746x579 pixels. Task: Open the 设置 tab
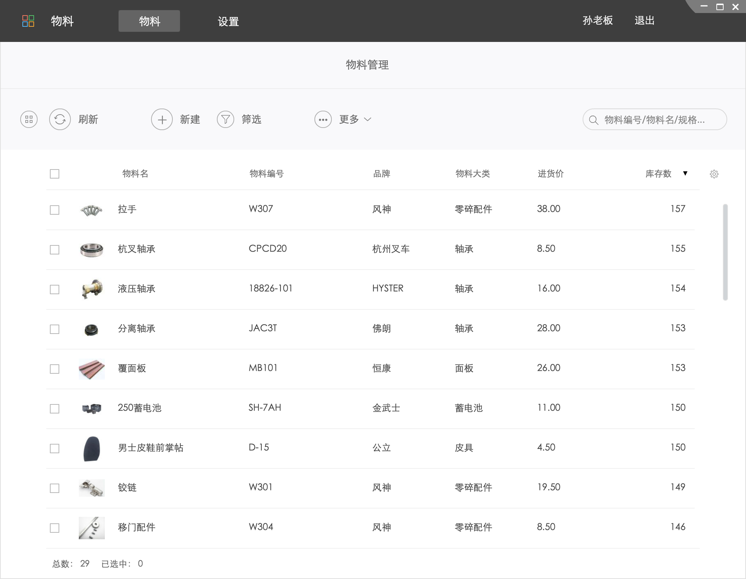228,21
